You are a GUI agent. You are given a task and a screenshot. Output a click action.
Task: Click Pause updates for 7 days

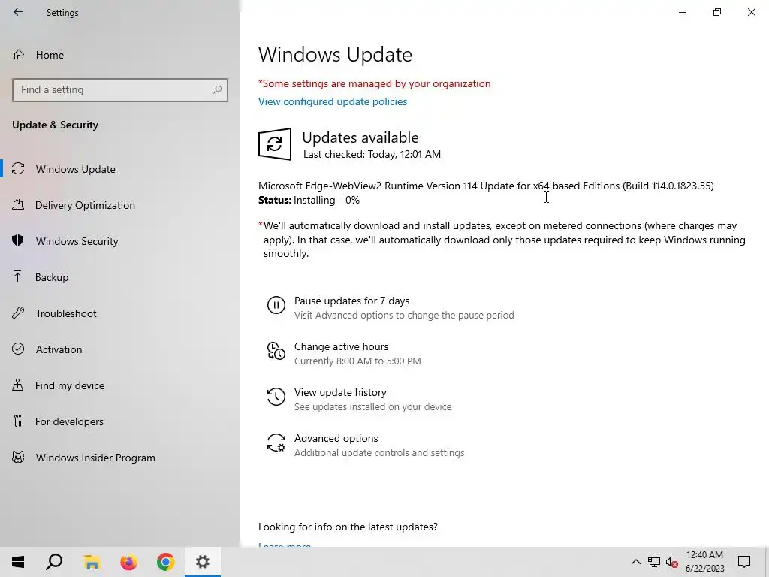tap(351, 301)
